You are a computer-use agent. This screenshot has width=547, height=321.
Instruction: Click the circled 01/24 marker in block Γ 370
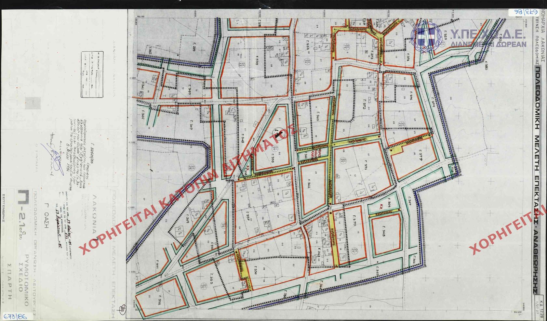coord(355,250)
